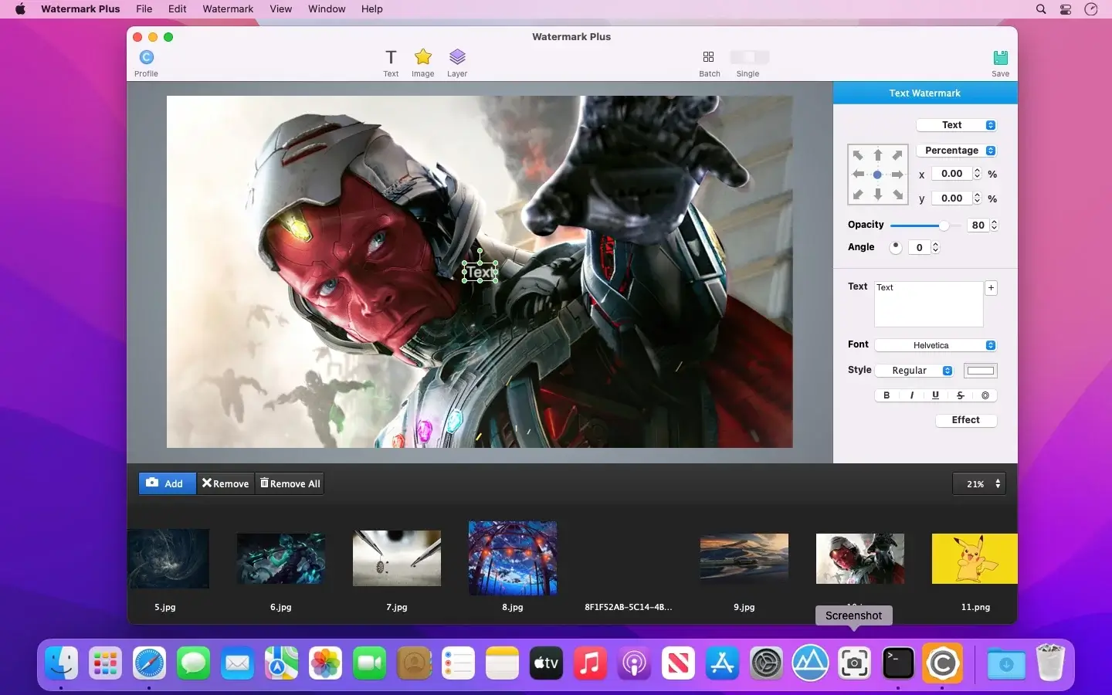Viewport: 1112px width, 695px height.
Task: Align watermark to top-center with up arrow
Action: click(878, 155)
